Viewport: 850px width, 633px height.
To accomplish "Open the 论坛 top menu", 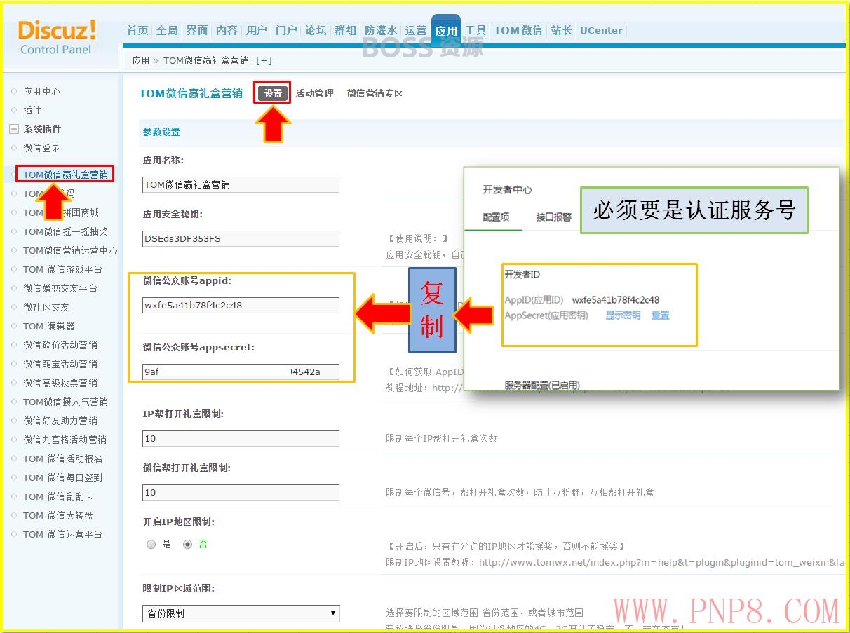I will pos(316,30).
